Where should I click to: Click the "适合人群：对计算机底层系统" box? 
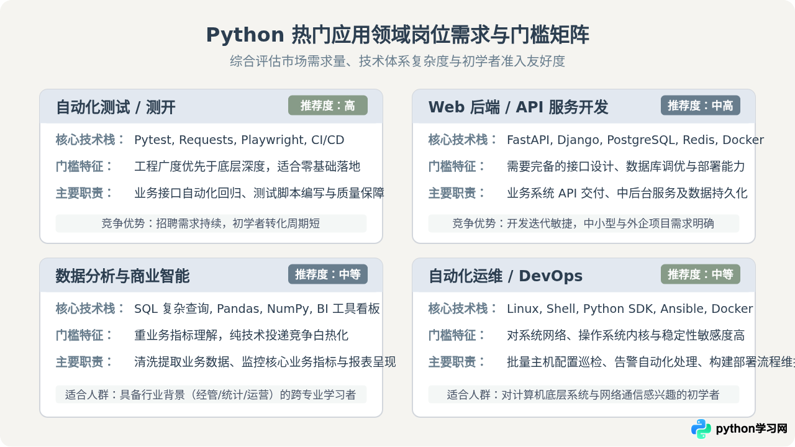(x=584, y=394)
